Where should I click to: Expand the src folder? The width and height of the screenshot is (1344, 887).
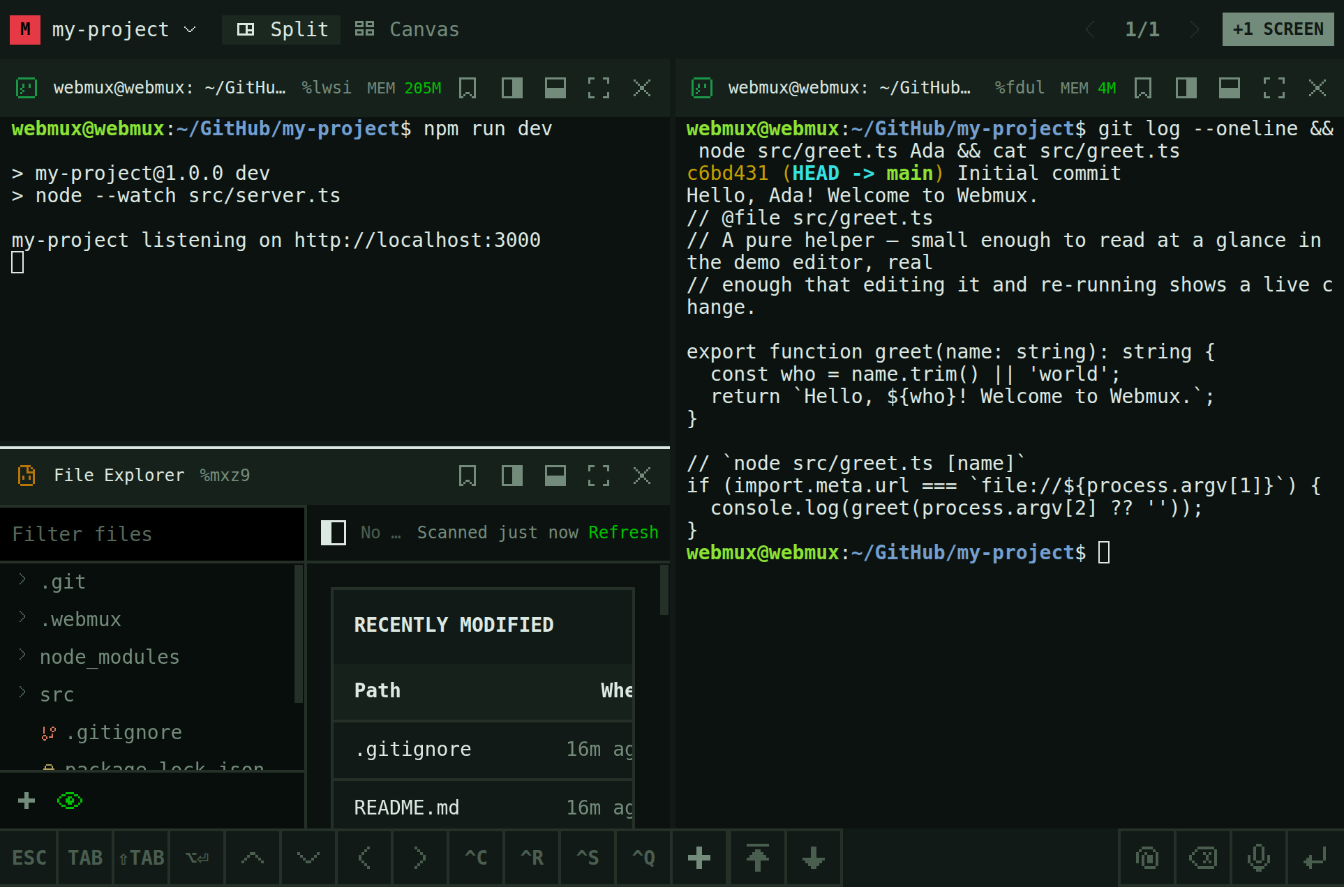(147, 695)
